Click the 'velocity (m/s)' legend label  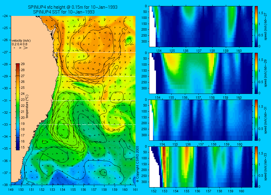(21, 41)
